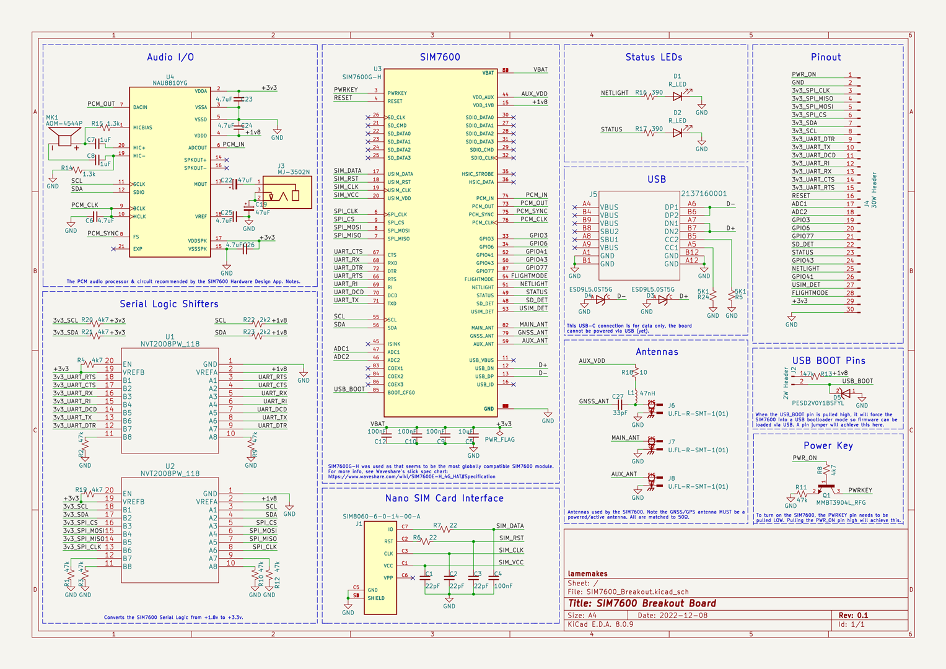
Task: Click the "SIM7600G-H" part value
Action: click(362, 77)
